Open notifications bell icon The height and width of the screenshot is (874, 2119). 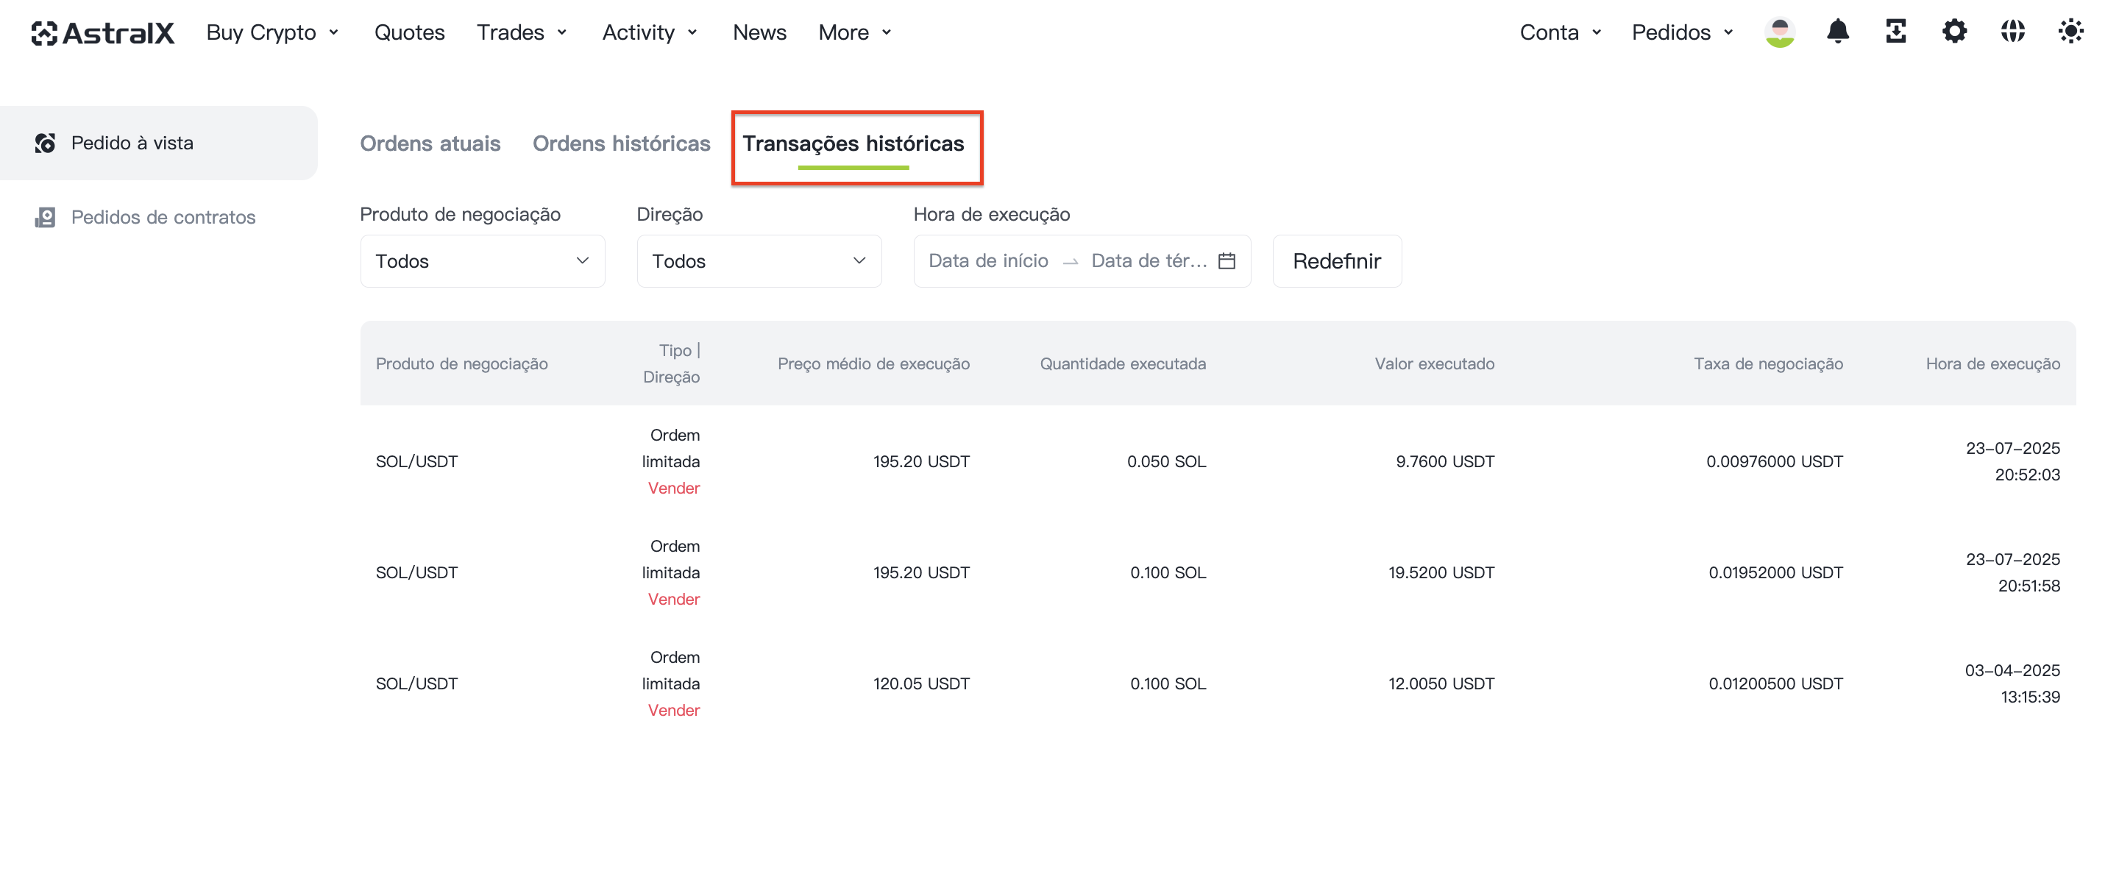click(1838, 32)
